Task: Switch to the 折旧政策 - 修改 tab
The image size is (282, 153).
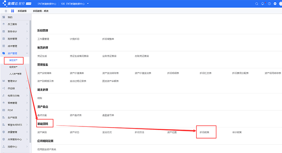Action: [41, 11]
